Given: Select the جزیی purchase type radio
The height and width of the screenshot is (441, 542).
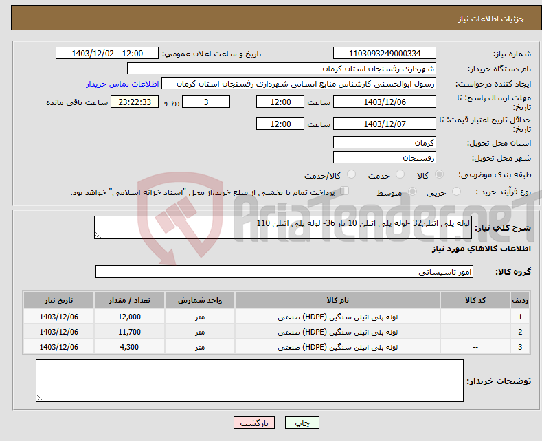Looking at the screenshot, I should [x=456, y=191].
